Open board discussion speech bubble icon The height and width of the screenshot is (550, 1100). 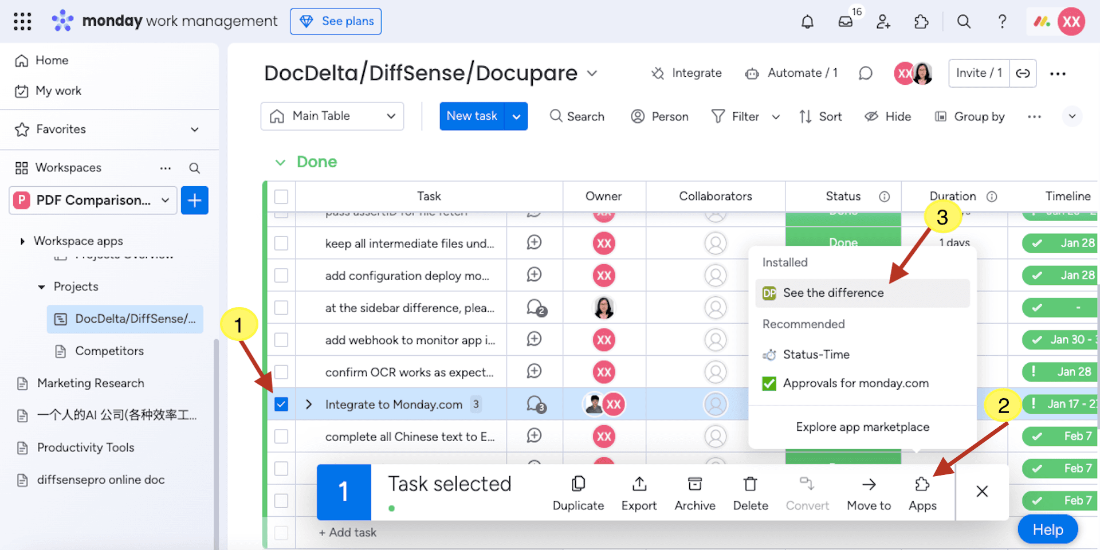[866, 73]
